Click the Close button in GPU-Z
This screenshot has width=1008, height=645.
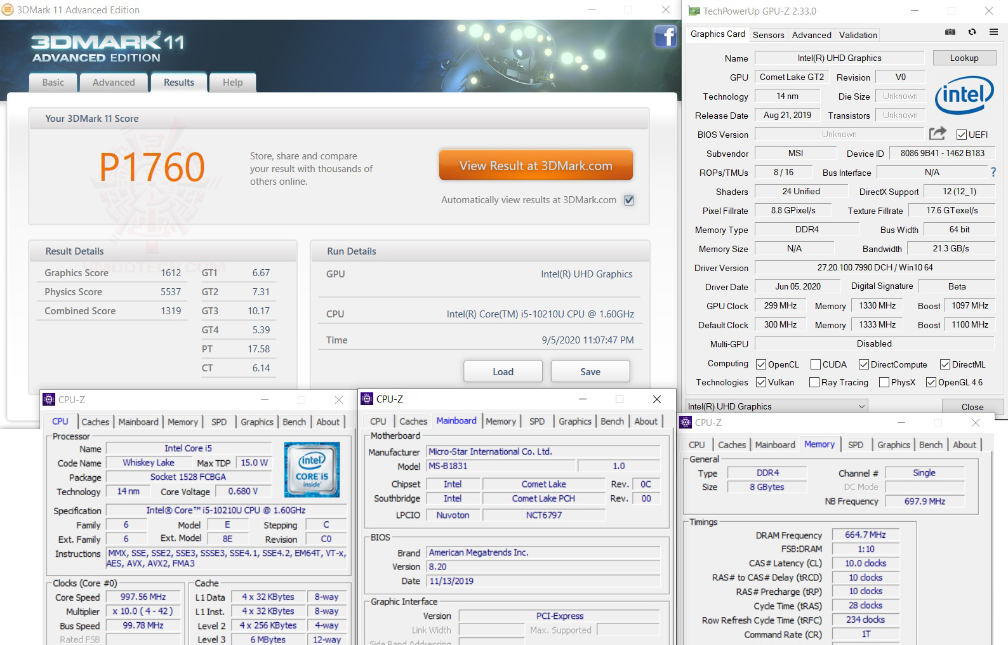click(x=972, y=407)
